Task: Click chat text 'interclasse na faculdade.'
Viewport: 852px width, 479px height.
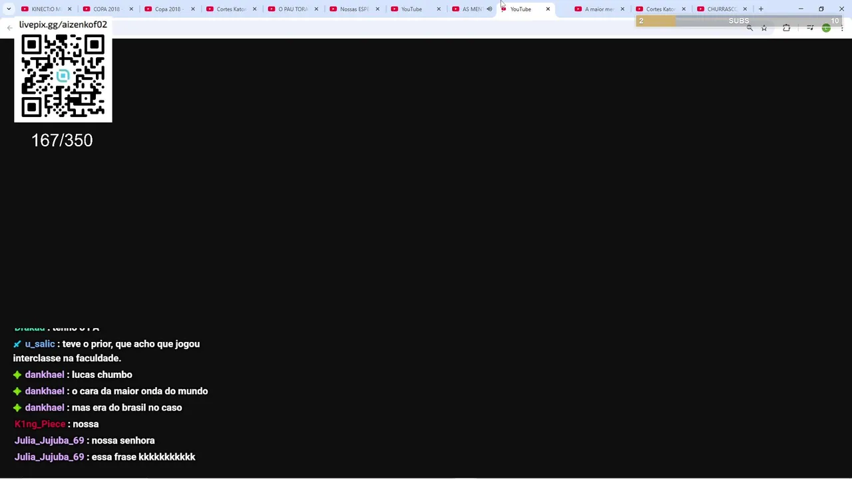Action: (x=67, y=358)
